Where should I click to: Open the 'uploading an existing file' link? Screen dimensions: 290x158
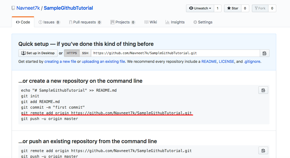point(103,62)
